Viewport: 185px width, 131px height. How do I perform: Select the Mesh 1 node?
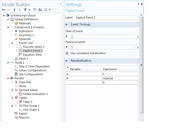(23, 59)
